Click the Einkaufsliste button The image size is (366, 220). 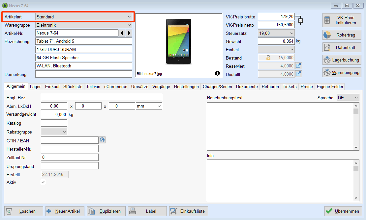coord(189,211)
